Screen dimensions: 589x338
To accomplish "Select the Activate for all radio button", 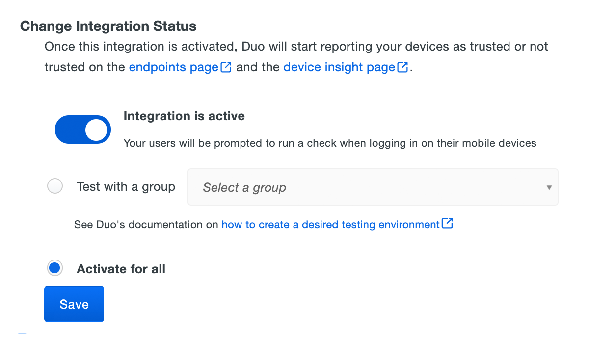I will click(55, 268).
